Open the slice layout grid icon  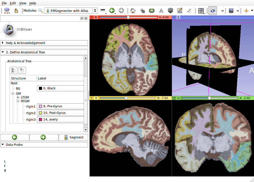[x=201, y=11]
